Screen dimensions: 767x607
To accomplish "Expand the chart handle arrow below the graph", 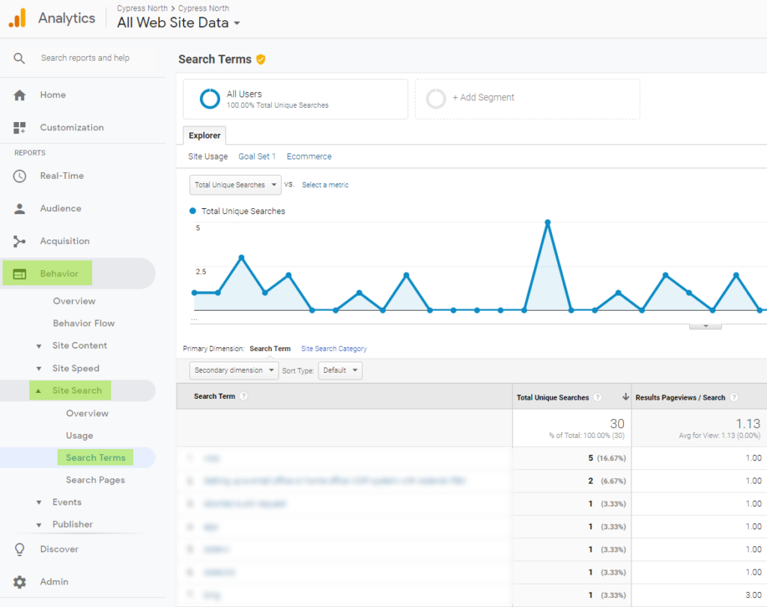I will pyautogui.click(x=706, y=326).
